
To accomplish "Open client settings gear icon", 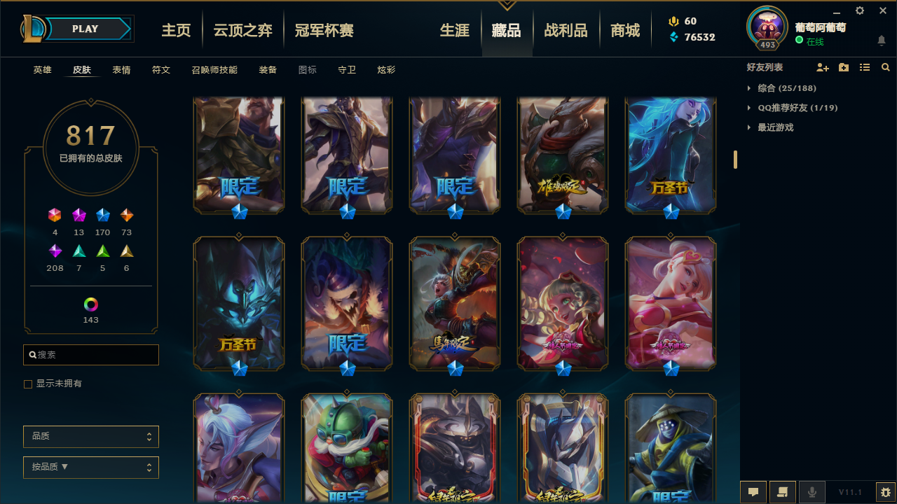I will coord(860,10).
